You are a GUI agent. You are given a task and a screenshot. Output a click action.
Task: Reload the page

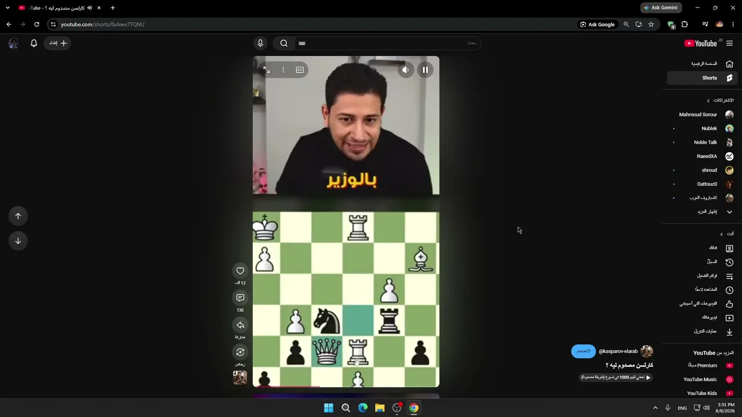pyautogui.click(x=37, y=24)
